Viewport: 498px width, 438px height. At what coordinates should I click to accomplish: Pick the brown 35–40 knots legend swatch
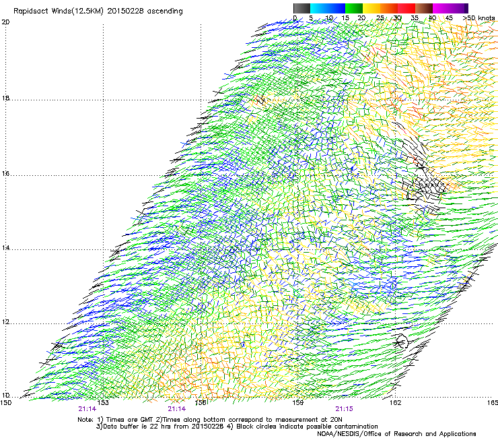tap(424, 8)
